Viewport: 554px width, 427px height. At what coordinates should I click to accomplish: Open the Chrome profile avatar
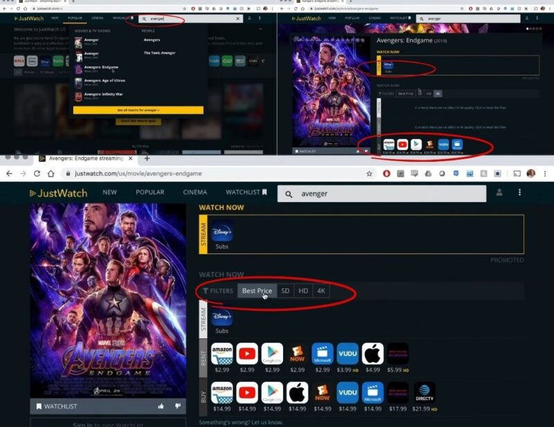[x=530, y=174]
